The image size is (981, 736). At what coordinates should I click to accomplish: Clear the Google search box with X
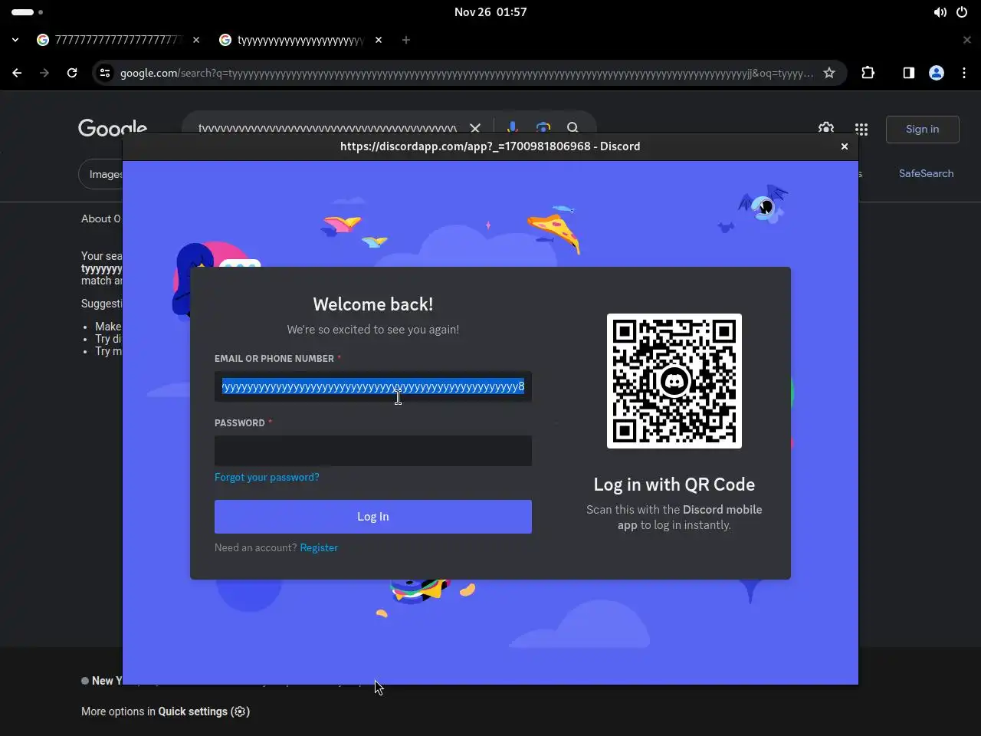475,127
